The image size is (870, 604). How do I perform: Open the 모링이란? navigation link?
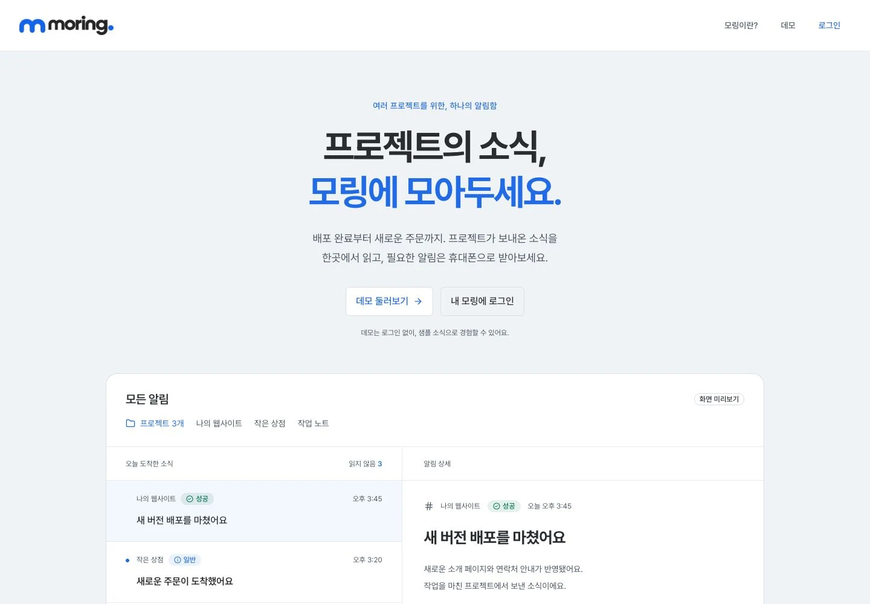[741, 25]
